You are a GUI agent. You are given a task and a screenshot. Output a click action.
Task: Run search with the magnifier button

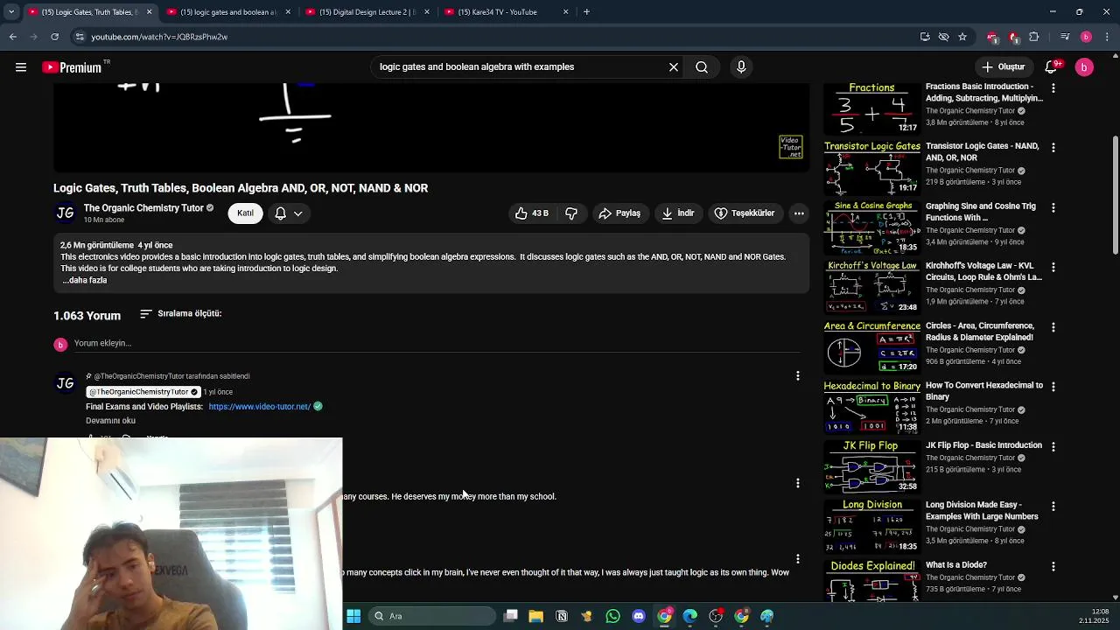(702, 66)
